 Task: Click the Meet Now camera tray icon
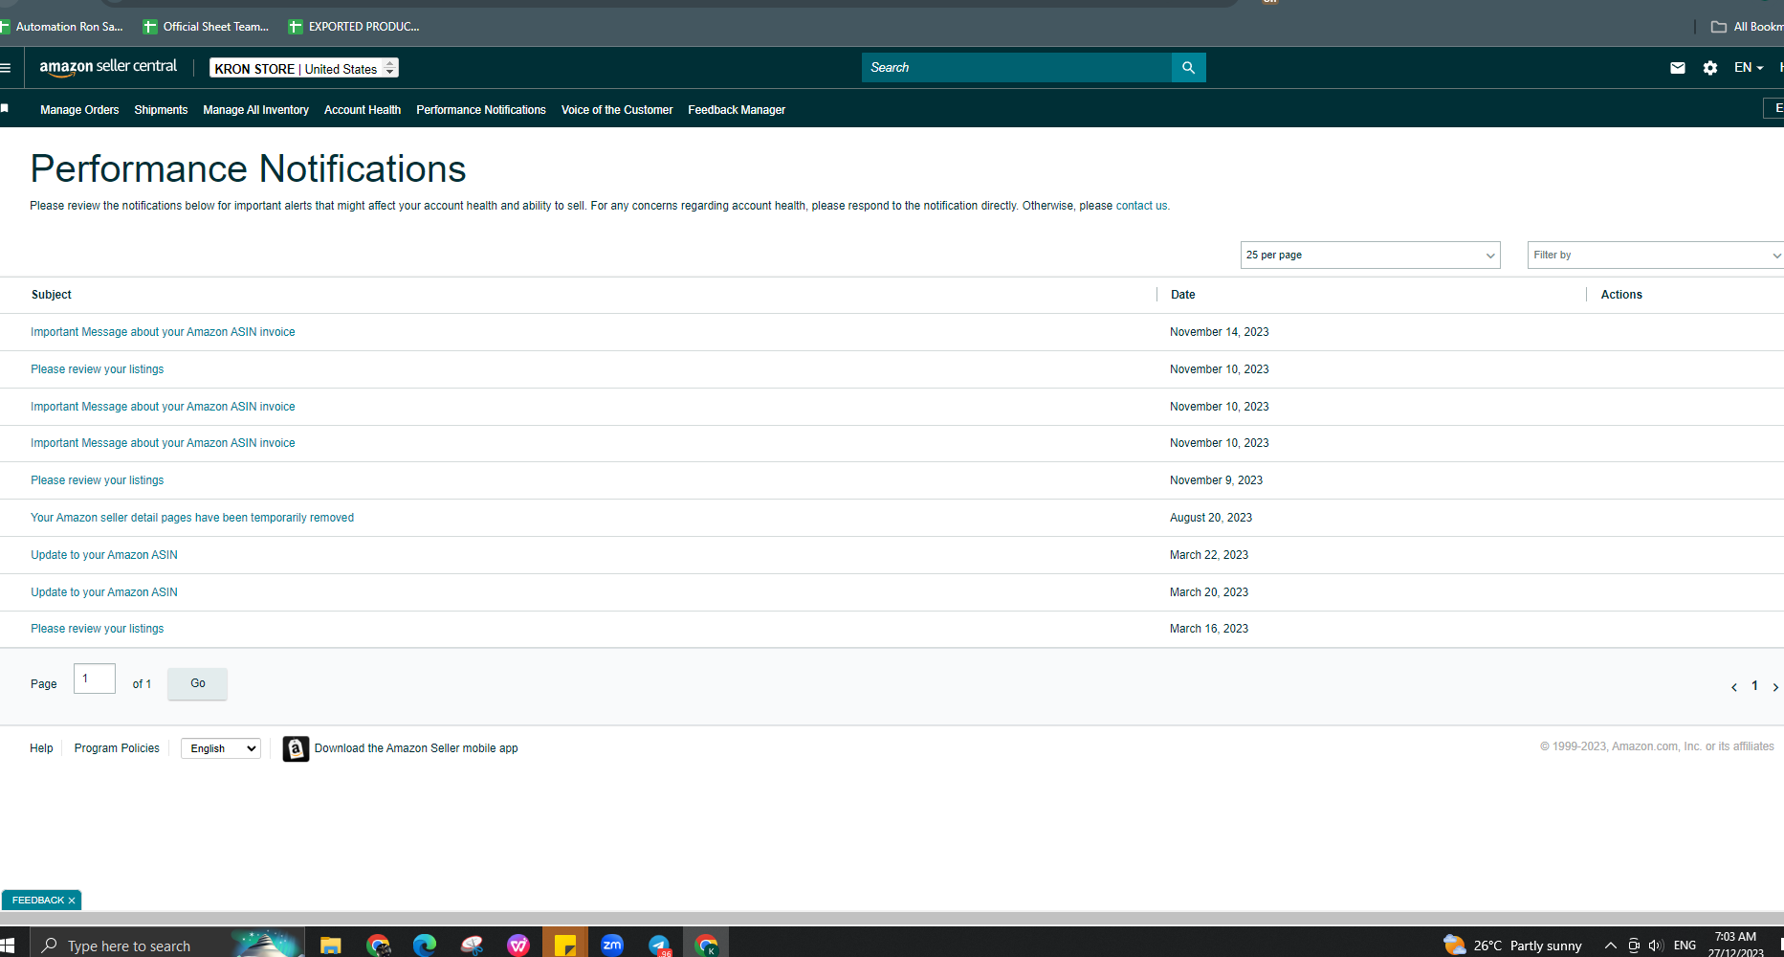[1634, 946]
